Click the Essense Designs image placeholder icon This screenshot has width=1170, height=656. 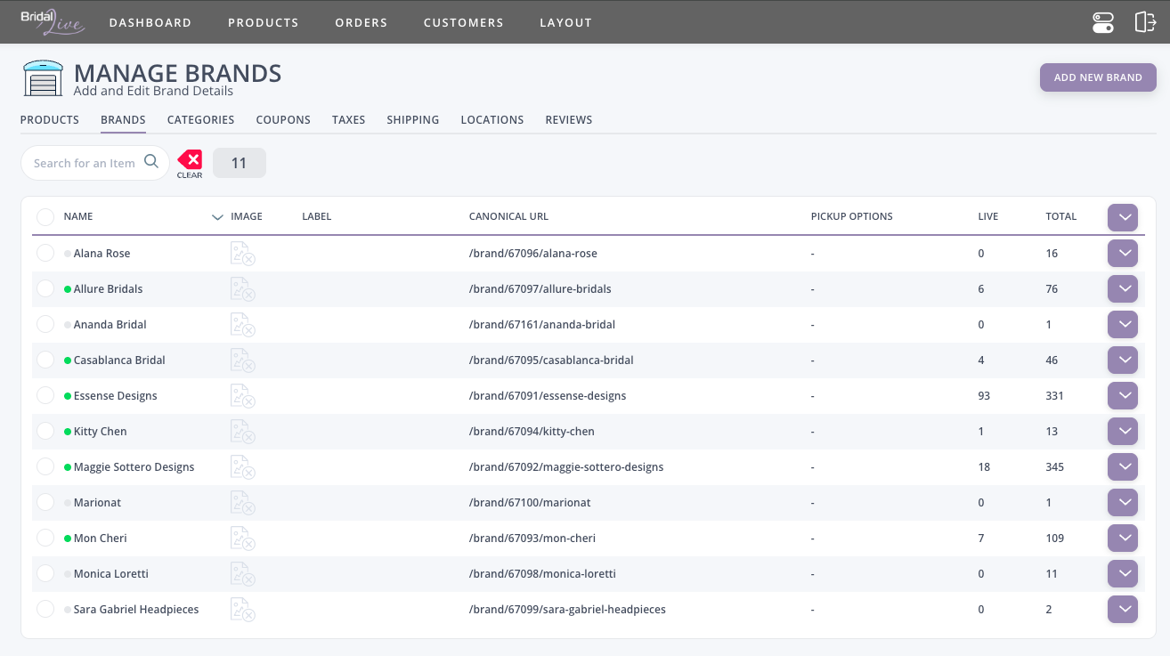(x=242, y=396)
